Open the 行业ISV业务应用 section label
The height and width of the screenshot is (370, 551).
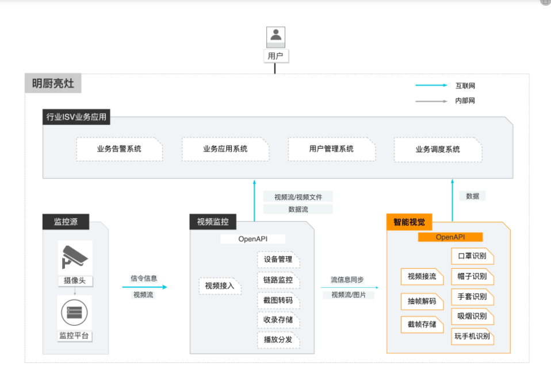[x=76, y=117]
